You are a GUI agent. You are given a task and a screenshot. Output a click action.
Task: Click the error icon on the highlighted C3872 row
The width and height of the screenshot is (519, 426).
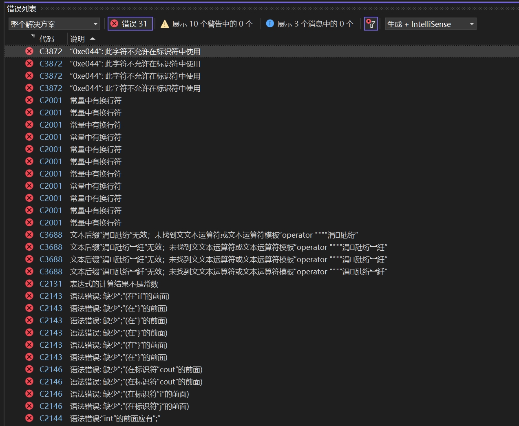coord(29,51)
